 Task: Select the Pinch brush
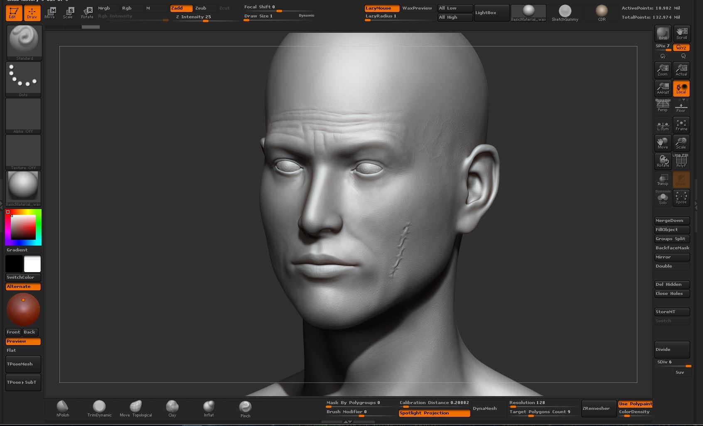point(246,409)
